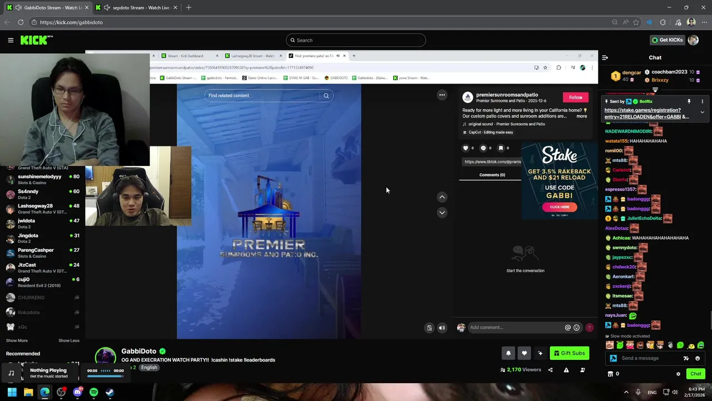Screen dimensions: 712x401
Task: Click the green Chat send button
Action: click(x=696, y=374)
